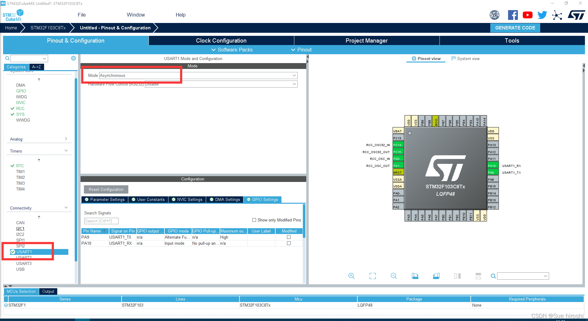Viewport: 588px width, 321px height.
Task: Open the Pinout dropdown menu
Action: 301,50
